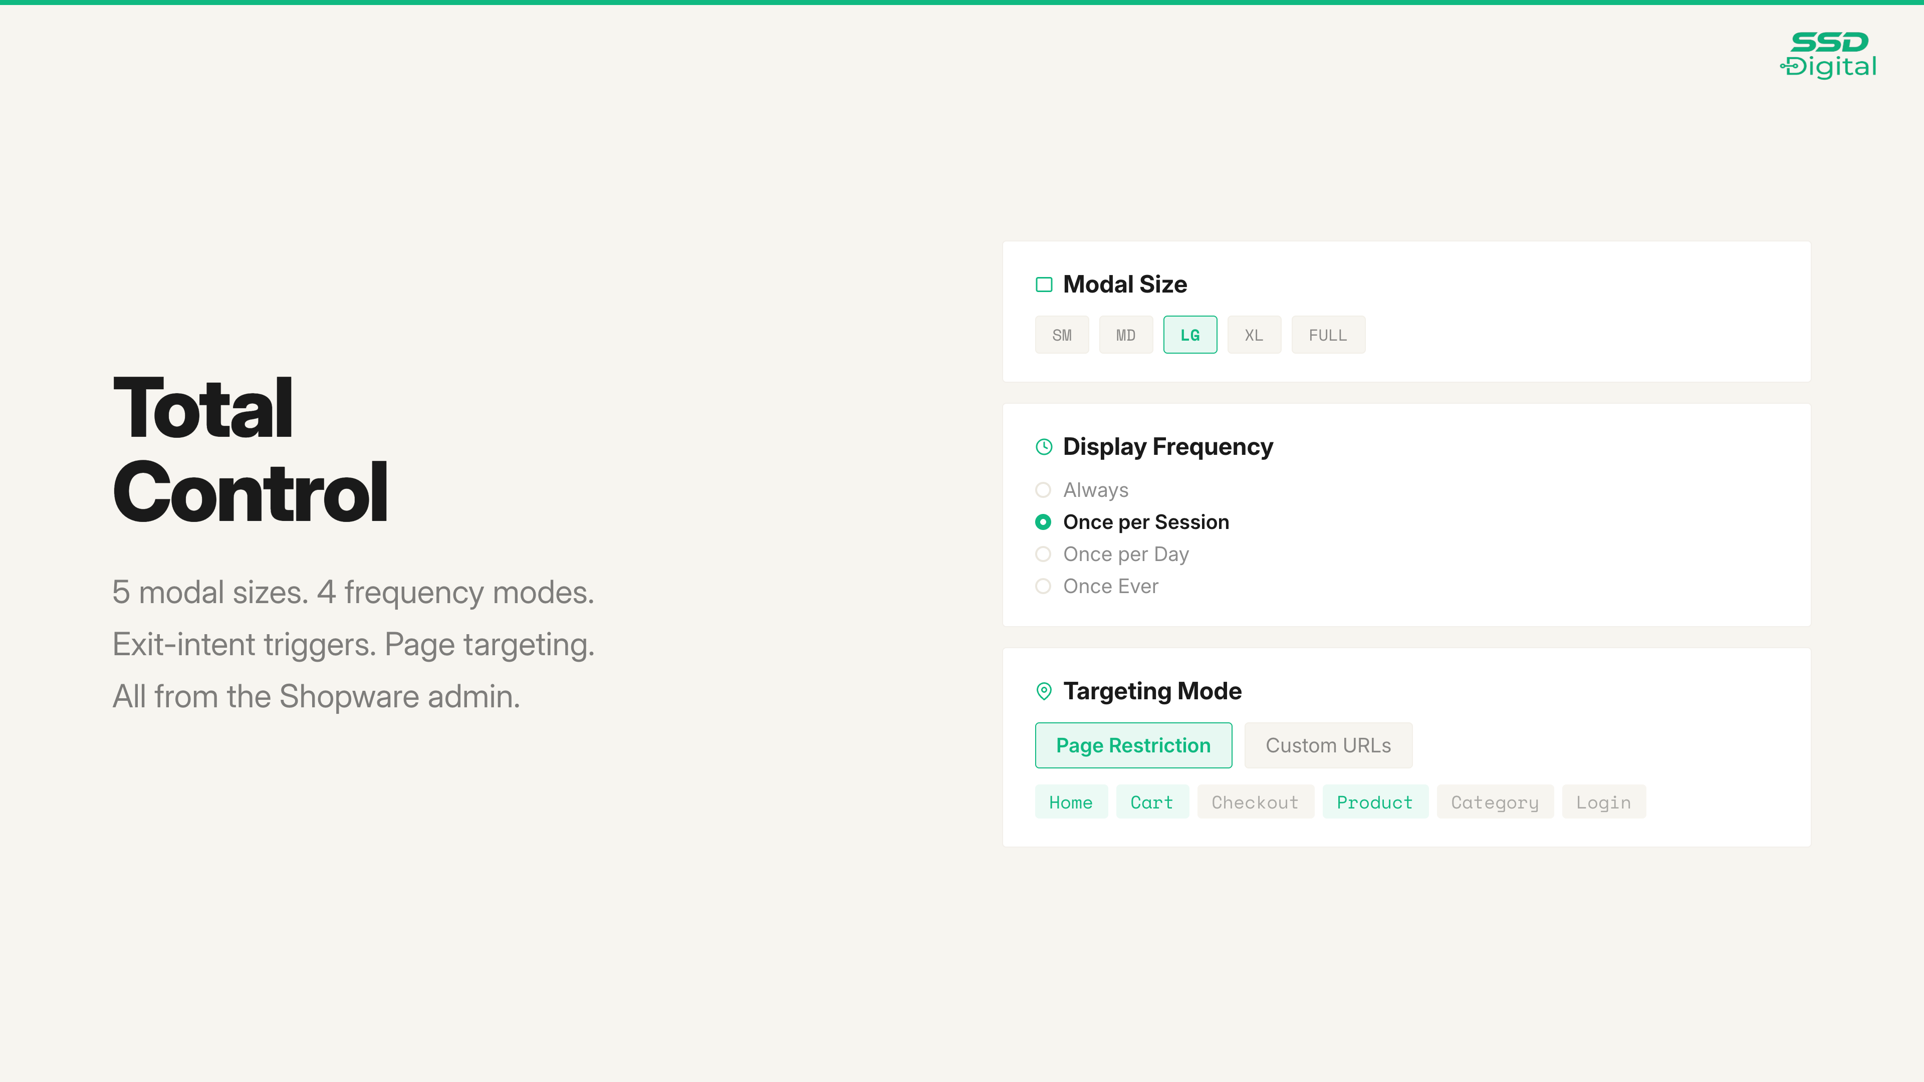
Task: Choose the LG modal size
Action: (x=1190, y=335)
